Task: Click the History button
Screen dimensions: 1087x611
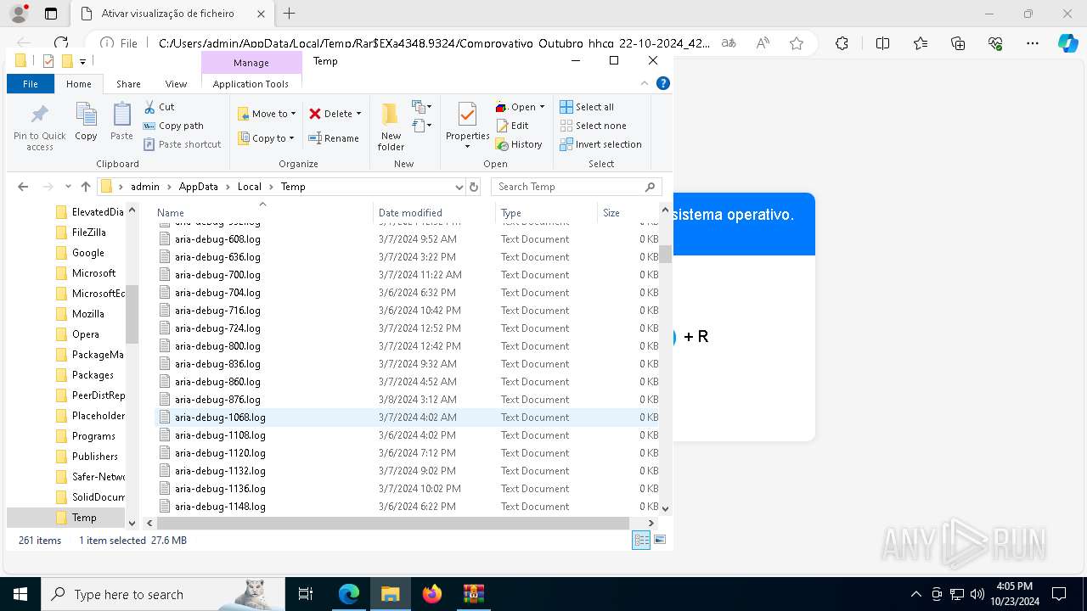Action: (x=519, y=144)
